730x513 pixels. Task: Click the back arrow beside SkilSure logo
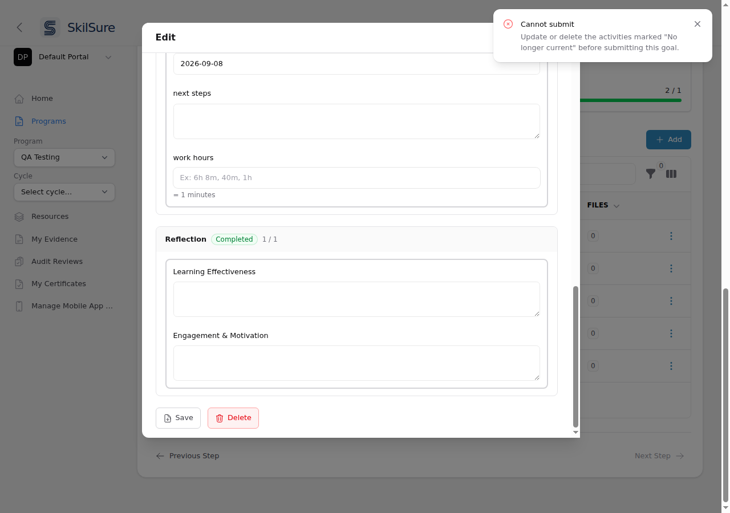[20, 27]
